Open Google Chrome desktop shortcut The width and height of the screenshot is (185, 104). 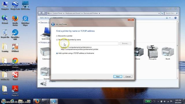coord(15,63)
